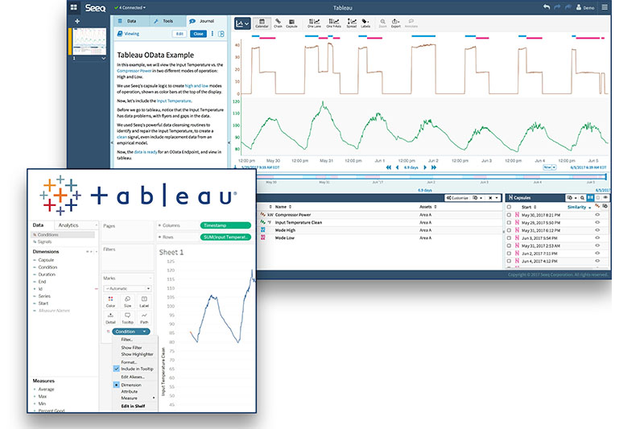Image resolution: width=644 pixels, height=429 pixels.
Task: Click the Detail mark card in Tableau
Action: 110,318
